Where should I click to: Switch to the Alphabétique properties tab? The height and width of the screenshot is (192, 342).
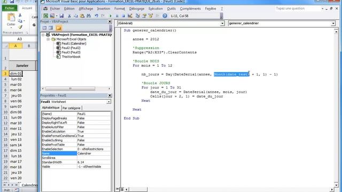click(x=51, y=108)
